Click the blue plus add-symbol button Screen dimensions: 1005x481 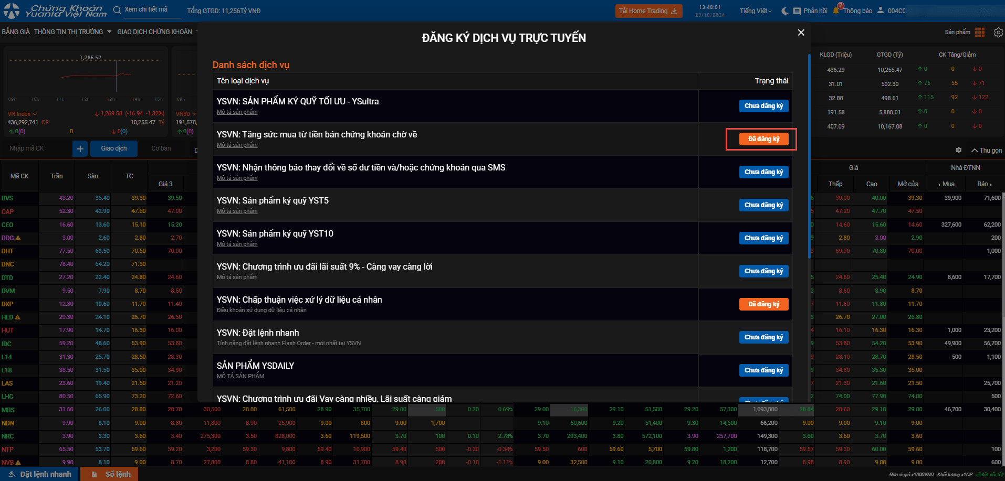click(80, 149)
